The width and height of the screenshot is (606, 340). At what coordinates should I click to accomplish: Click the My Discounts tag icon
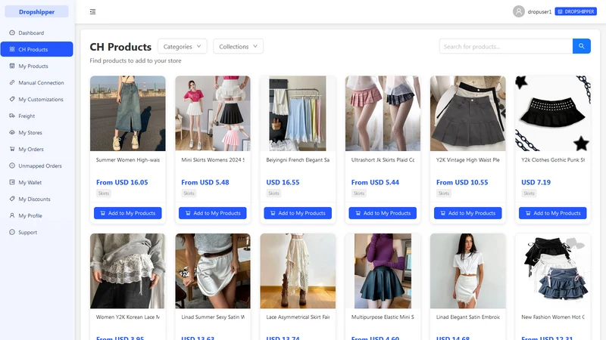(x=12, y=199)
